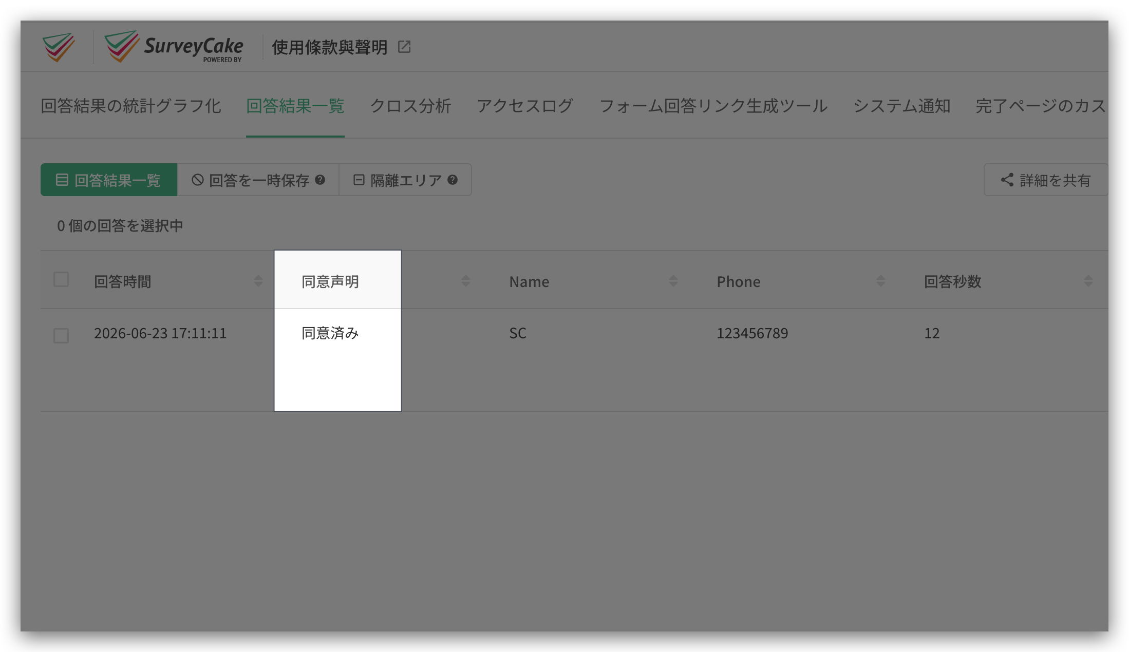Click help icon next to 回答を一時保存
This screenshot has height=652, width=1129.
point(320,180)
